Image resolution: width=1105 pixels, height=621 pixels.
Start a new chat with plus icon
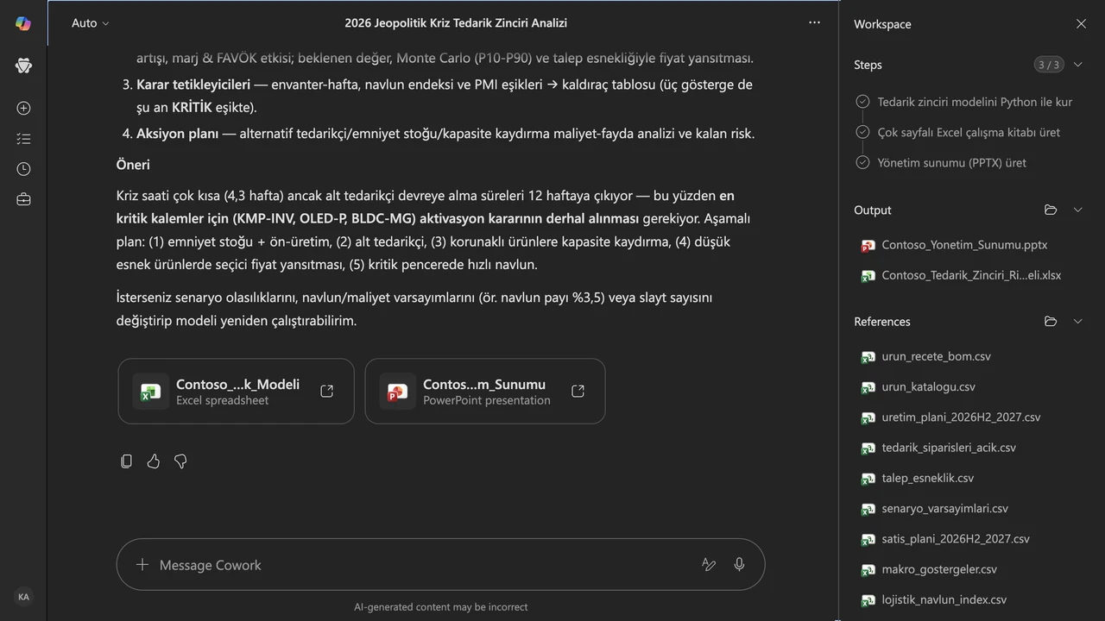(23, 108)
